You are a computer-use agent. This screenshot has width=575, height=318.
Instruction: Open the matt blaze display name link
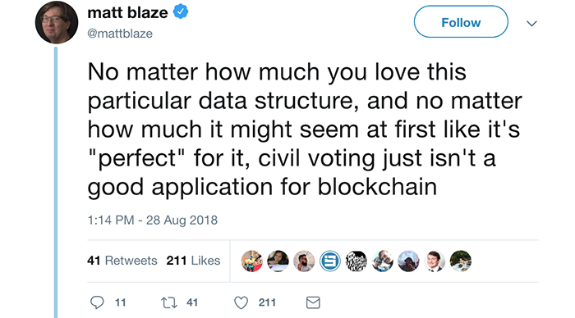pos(127,13)
